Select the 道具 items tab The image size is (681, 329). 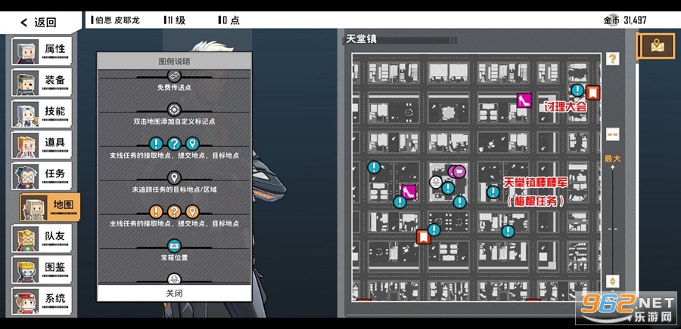(42, 144)
